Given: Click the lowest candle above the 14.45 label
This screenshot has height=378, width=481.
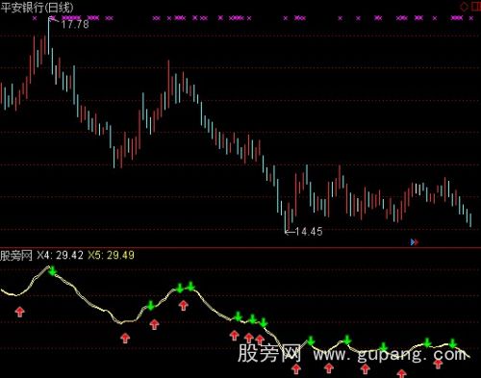Looking at the screenshot, I should tap(285, 221).
